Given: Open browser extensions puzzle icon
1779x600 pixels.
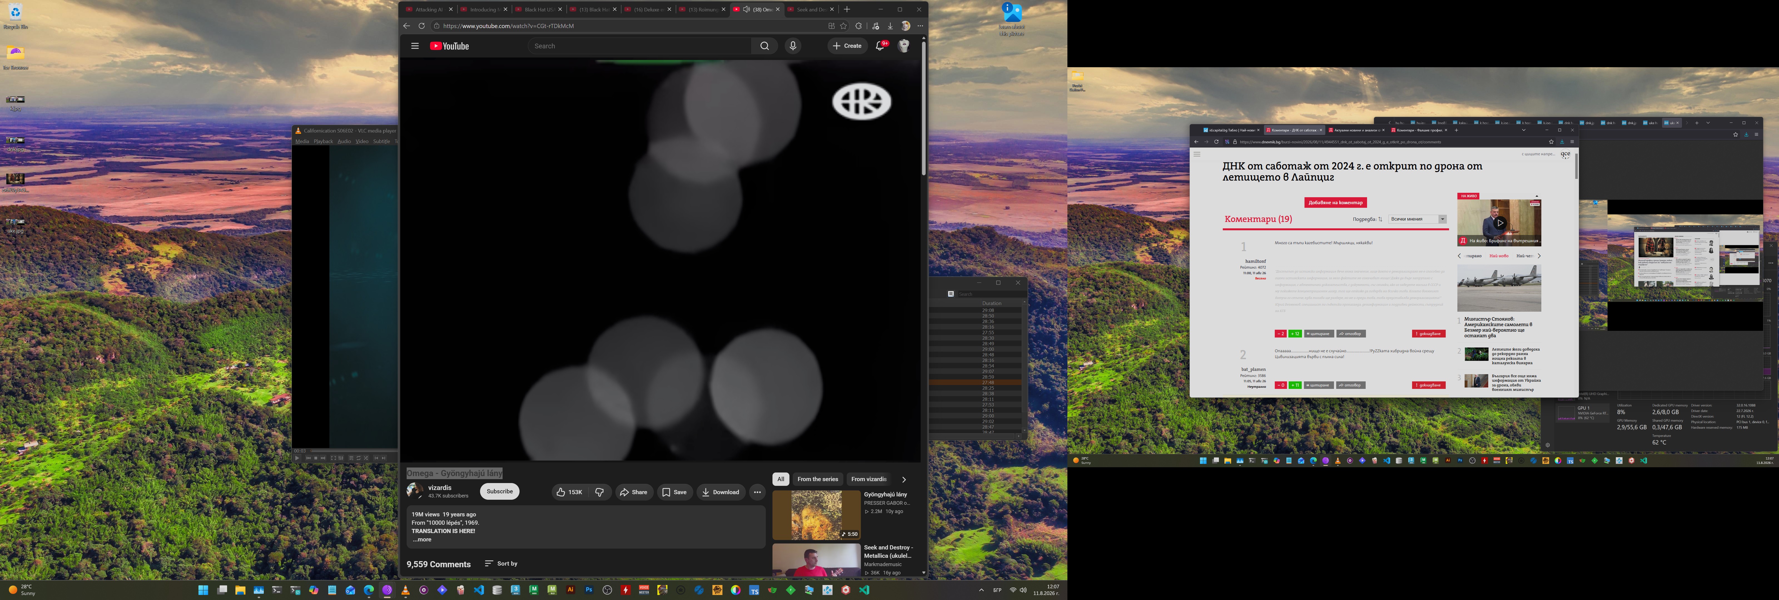Looking at the screenshot, I should tap(858, 26).
